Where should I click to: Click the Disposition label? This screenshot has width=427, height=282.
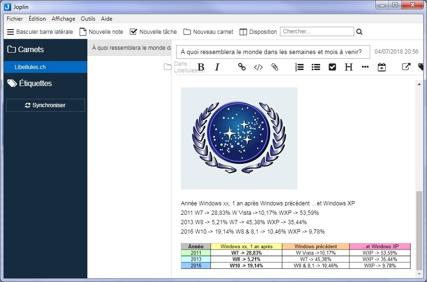coord(263,32)
